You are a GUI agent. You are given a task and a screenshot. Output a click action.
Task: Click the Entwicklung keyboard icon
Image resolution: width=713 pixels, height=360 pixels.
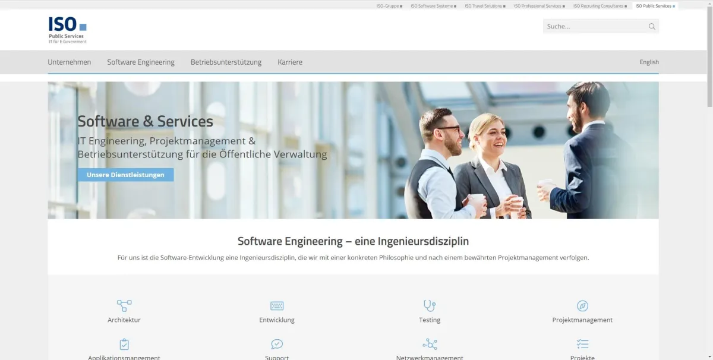(x=277, y=306)
